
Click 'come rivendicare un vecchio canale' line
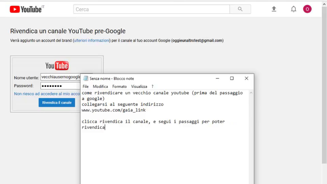[x=162, y=93]
